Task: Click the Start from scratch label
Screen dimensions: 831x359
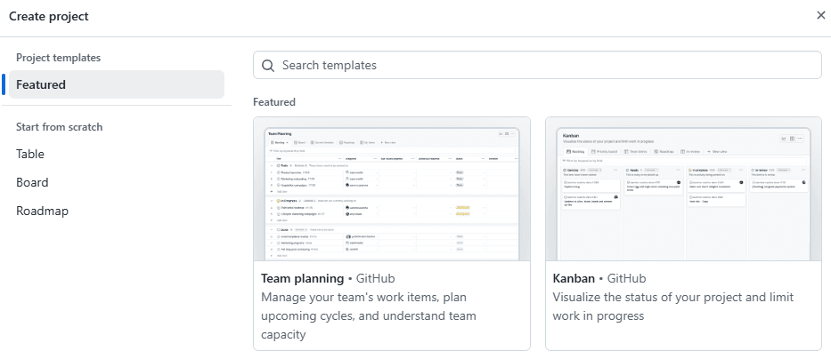Action: (60, 127)
